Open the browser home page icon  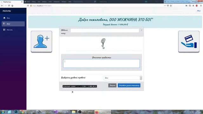tap(12, 6)
